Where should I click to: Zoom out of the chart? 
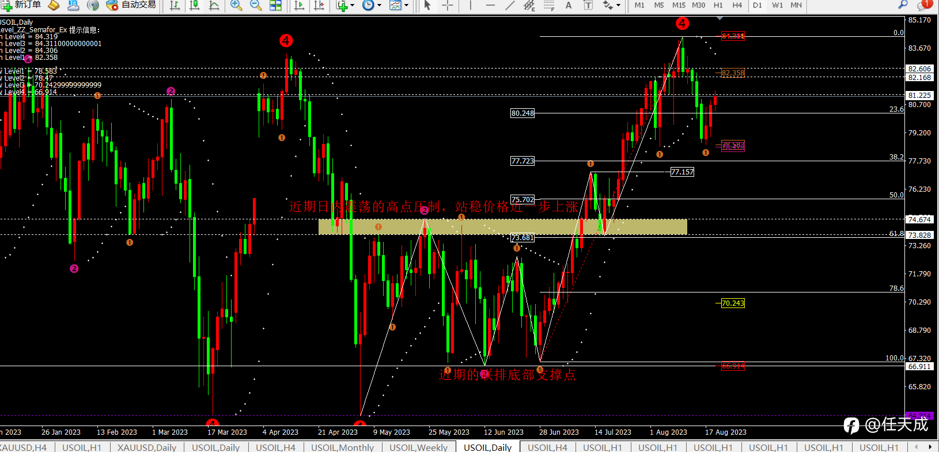pos(256,5)
